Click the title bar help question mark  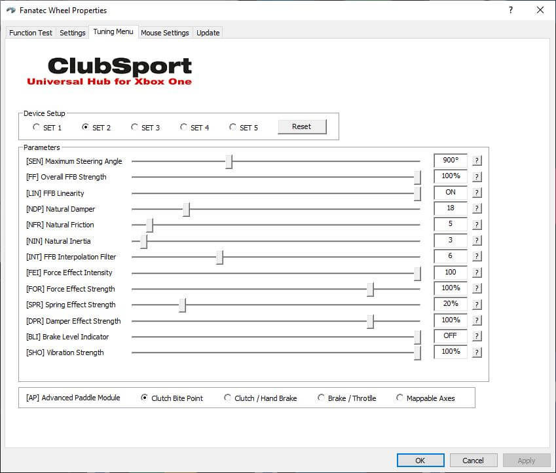pyautogui.click(x=511, y=10)
